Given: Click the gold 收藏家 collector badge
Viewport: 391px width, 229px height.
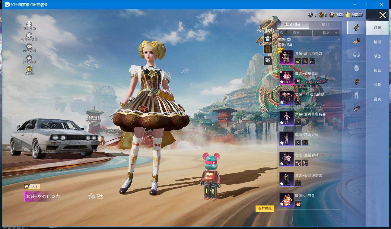Looking at the screenshot, I should click(x=29, y=68).
